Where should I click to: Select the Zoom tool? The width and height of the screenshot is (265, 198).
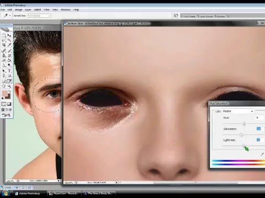[9, 86]
